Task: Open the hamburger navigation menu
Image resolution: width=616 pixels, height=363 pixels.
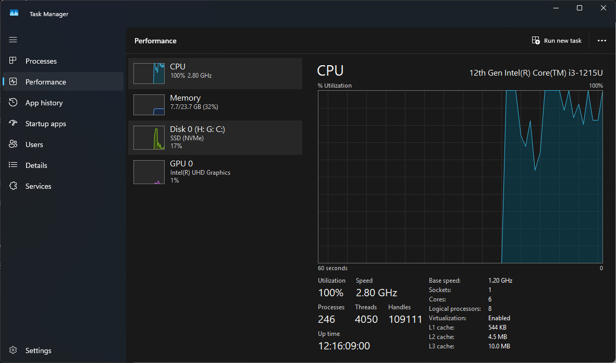Action: click(13, 40)
